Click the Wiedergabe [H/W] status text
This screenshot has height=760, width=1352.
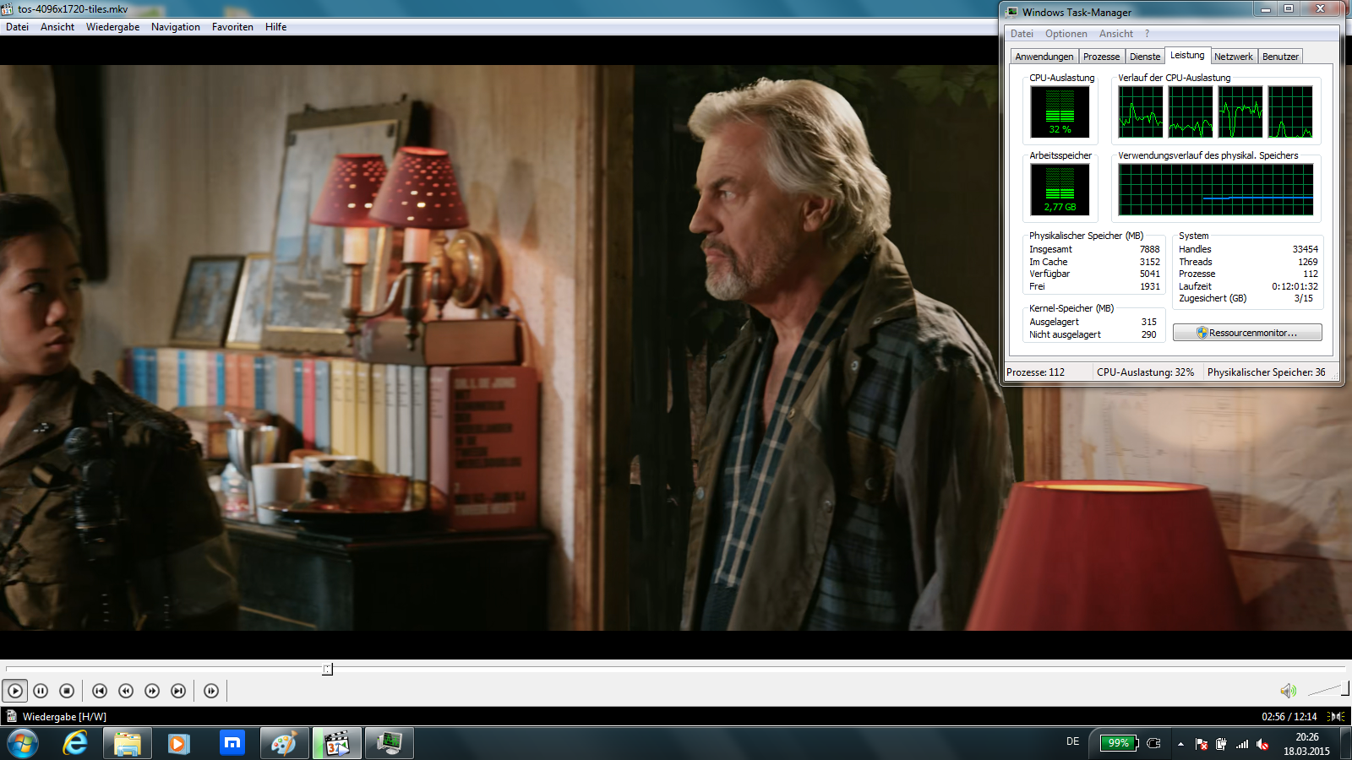point(64,717)
